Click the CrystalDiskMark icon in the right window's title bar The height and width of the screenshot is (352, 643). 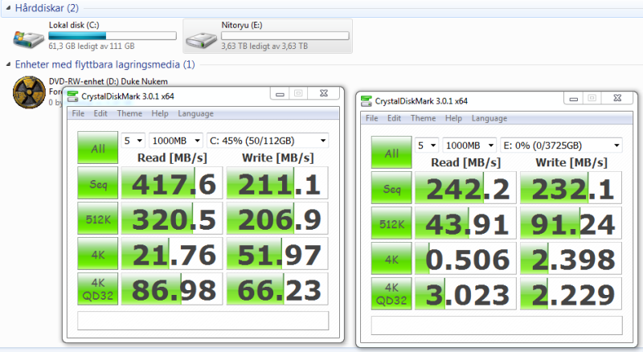[367, 101]
